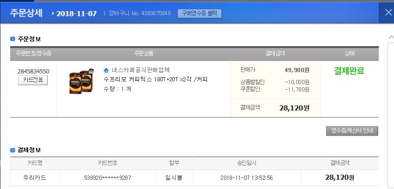
Task: Select order number 2845834550
Action: click(x=33, y=71)
